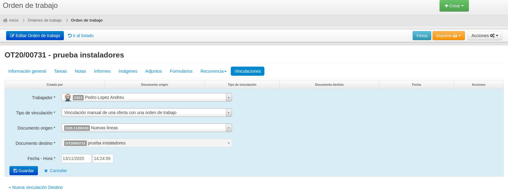The height and width of the screenshot is (191, 508).
Task: Click Pedro Lopez Andreu avatar thumbnail
Action: click(x=68, y=97)
